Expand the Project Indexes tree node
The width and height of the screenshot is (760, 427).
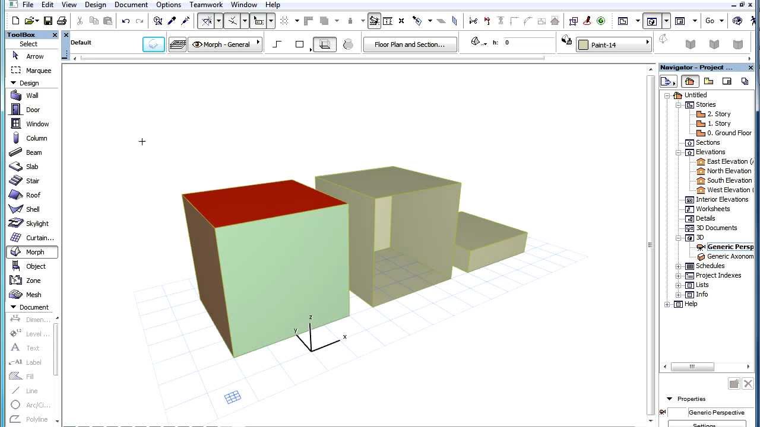pos(679,275)
